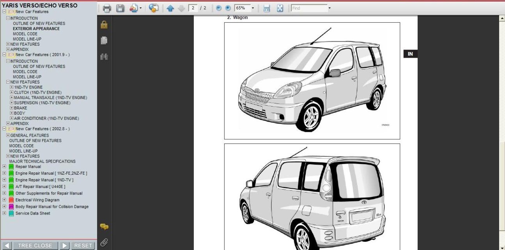Click the Print icon in the PDF toolbar
505x250 pixels.
pyautogui.click(x=107, y=8)
